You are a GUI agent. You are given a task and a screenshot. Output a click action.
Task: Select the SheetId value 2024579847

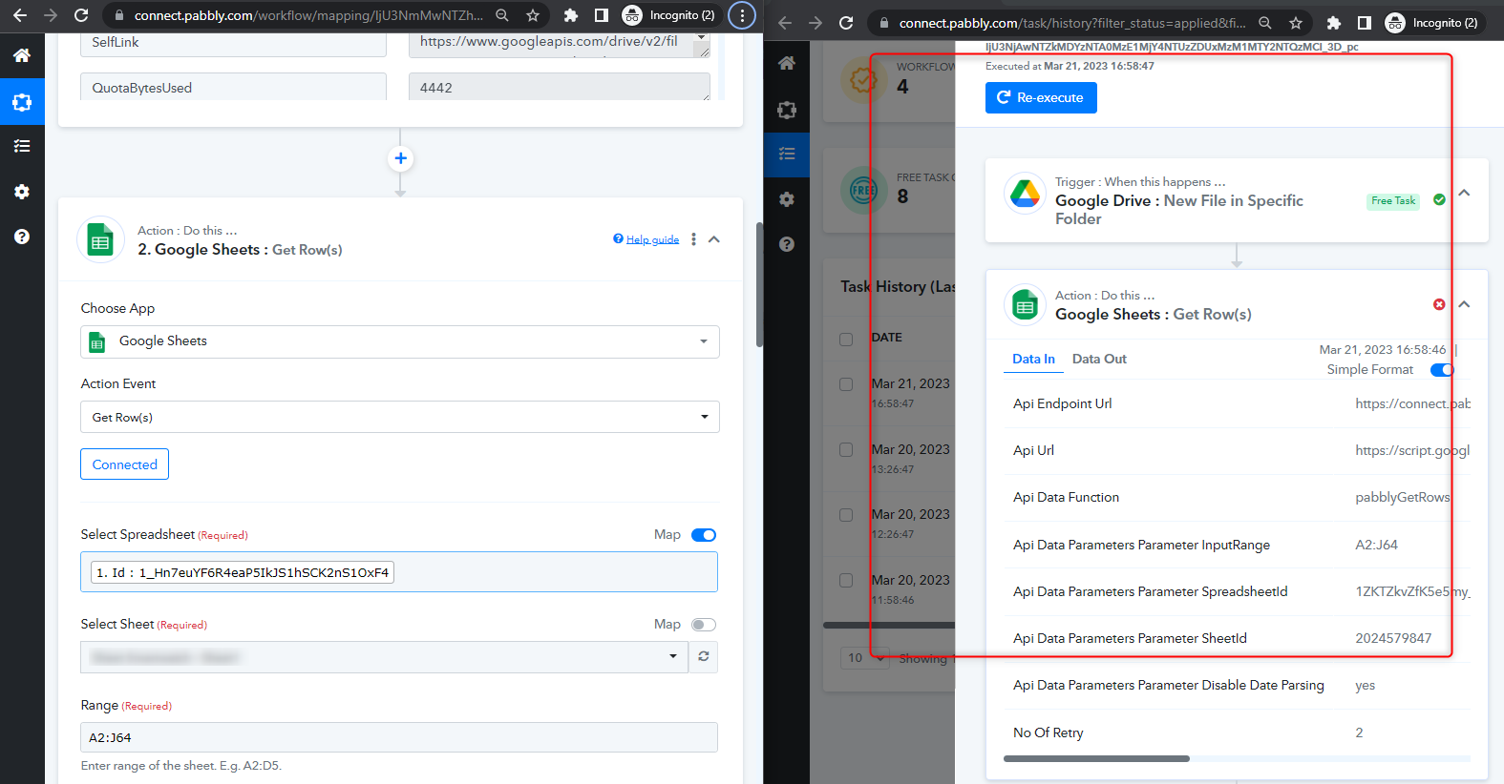tap(1393, 638)
